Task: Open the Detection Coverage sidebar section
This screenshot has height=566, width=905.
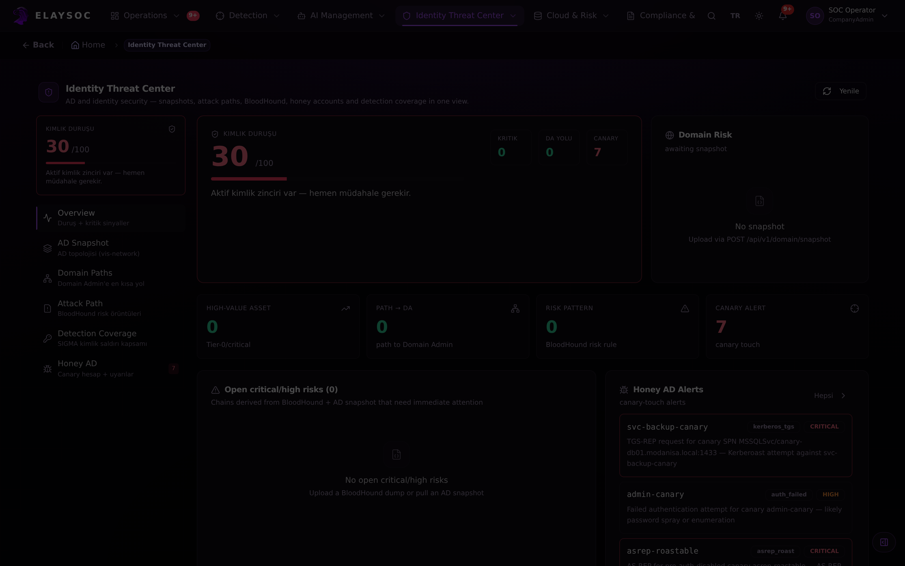Action: click(x=111, y=338)
